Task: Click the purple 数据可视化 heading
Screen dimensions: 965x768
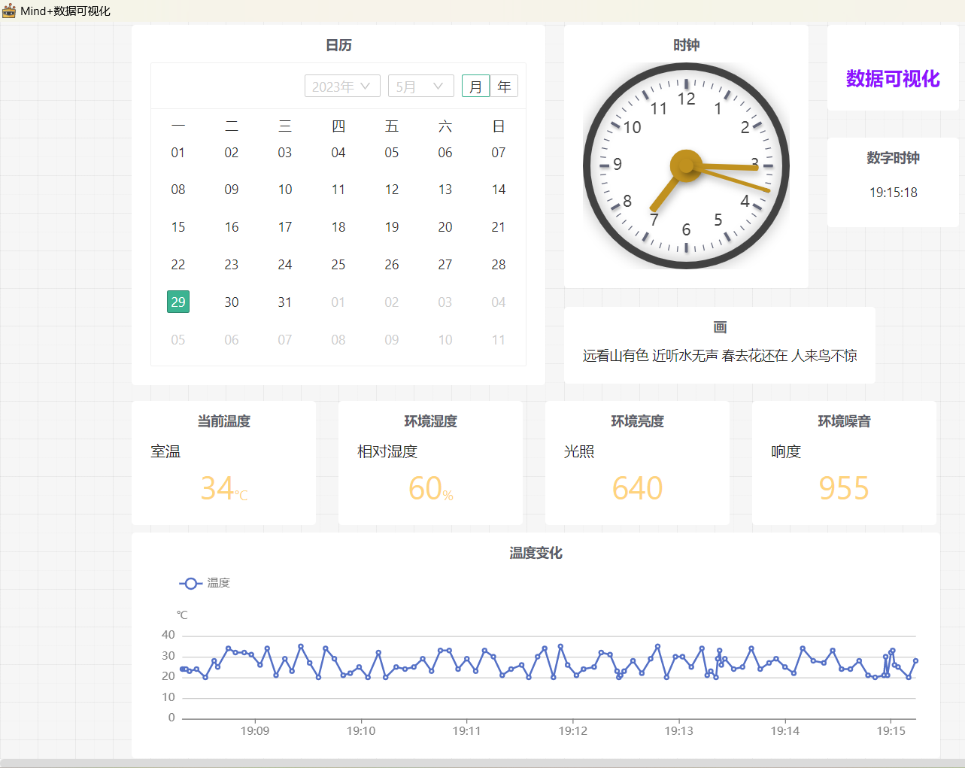Action: pyautogui.click(x=893, y=78)
